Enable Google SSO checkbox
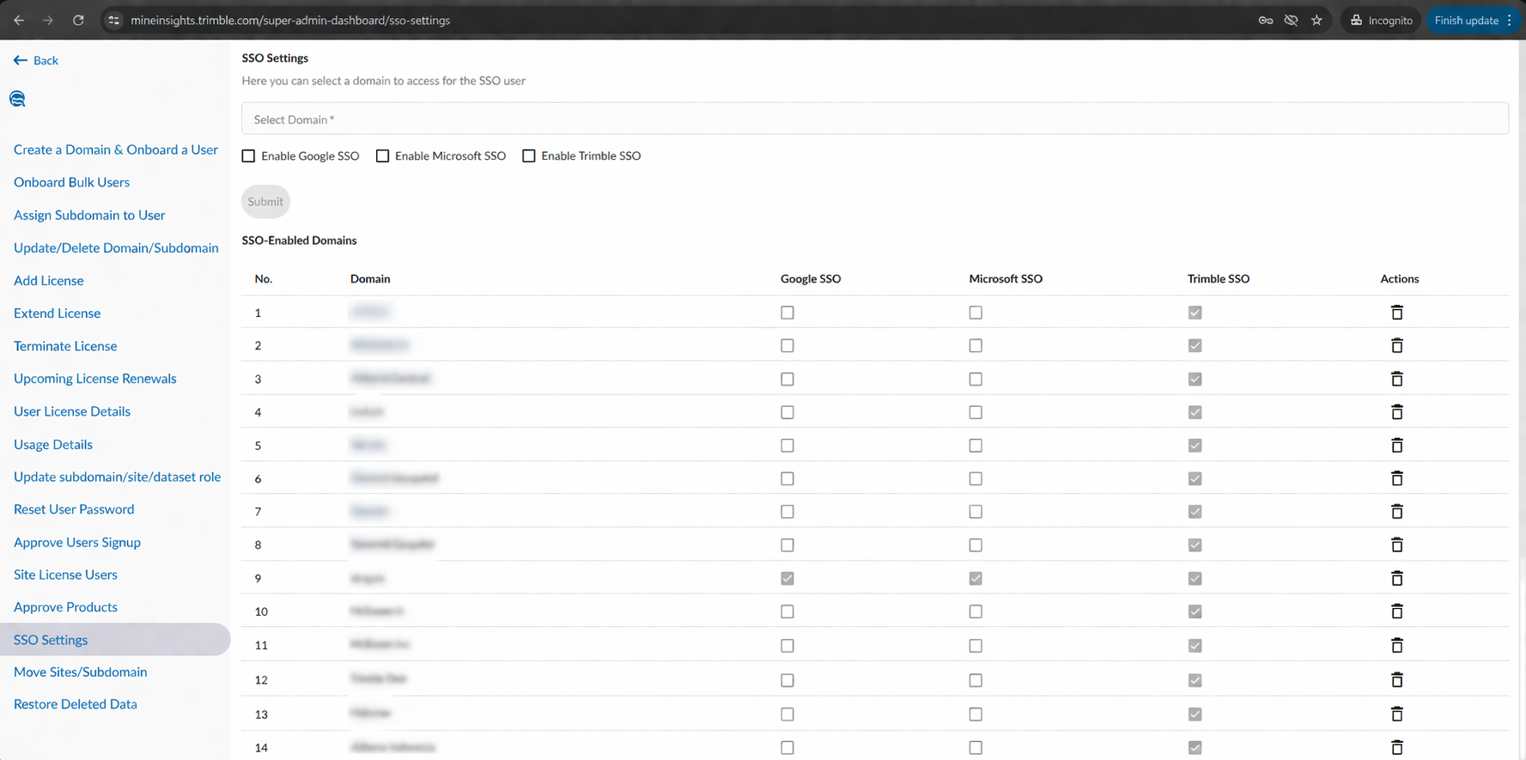This screenshot has width=1526, height=760. pos(249,156)
